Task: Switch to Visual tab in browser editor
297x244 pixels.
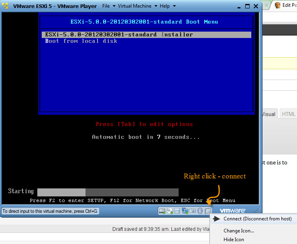Action: (269, 114)
